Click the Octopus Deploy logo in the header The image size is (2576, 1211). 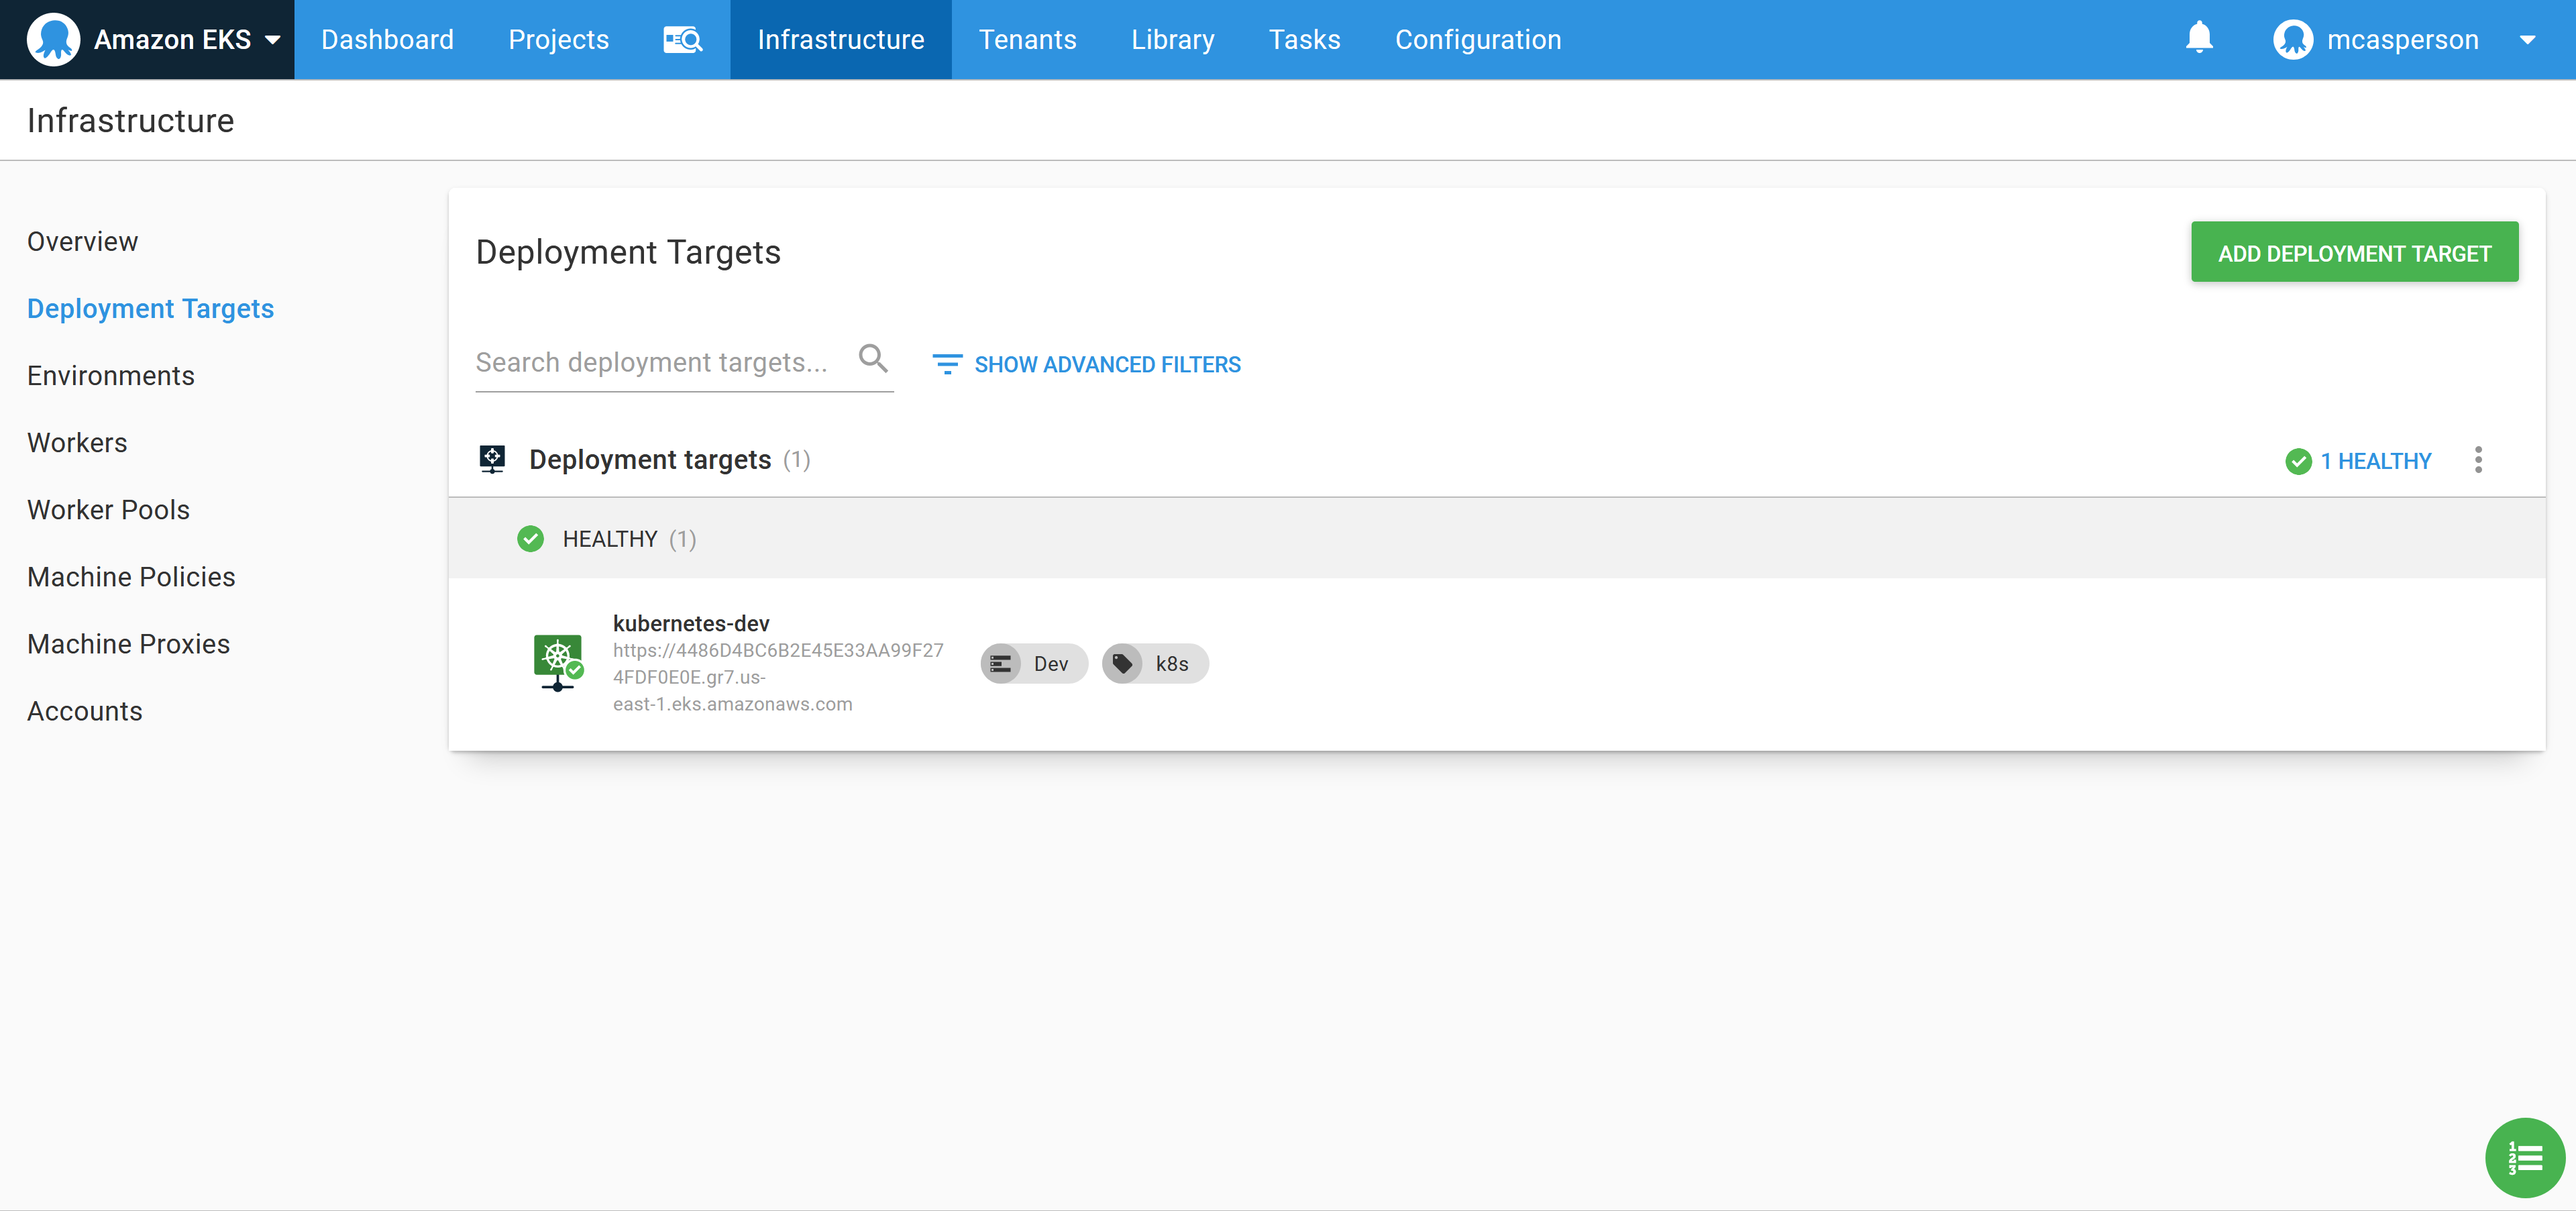coord(54,39)
